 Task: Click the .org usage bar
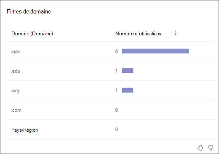point(128,90)
